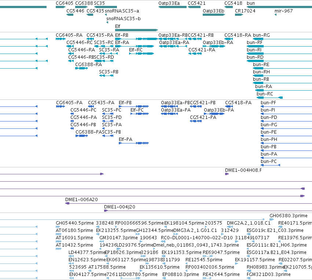Select transcript bun-RI
The image size is (312, 280).
[x=279, y=54]
